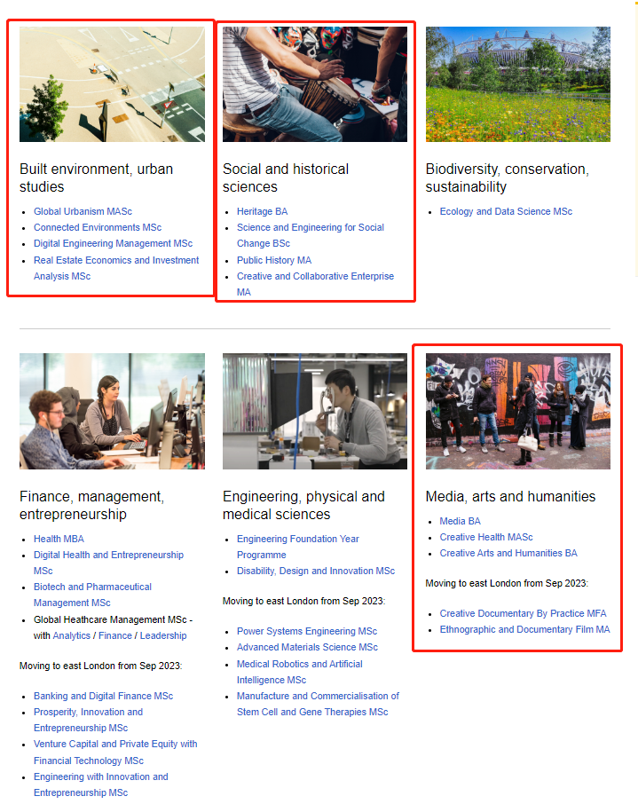Click Biodiversity, conservation, sustainability heading
This screenshot has width=638, height=812.
coord(507,177)
